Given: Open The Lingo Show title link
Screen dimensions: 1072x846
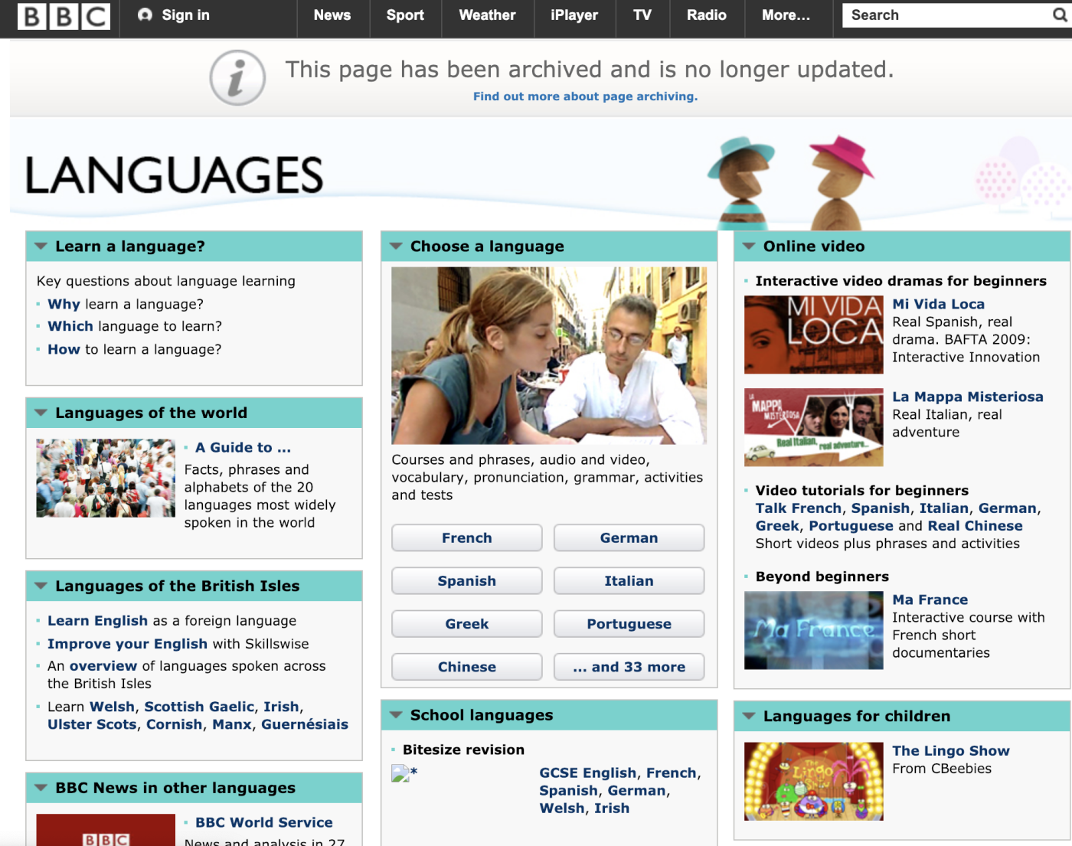Looking at the screenshot, I should point(951,751).
